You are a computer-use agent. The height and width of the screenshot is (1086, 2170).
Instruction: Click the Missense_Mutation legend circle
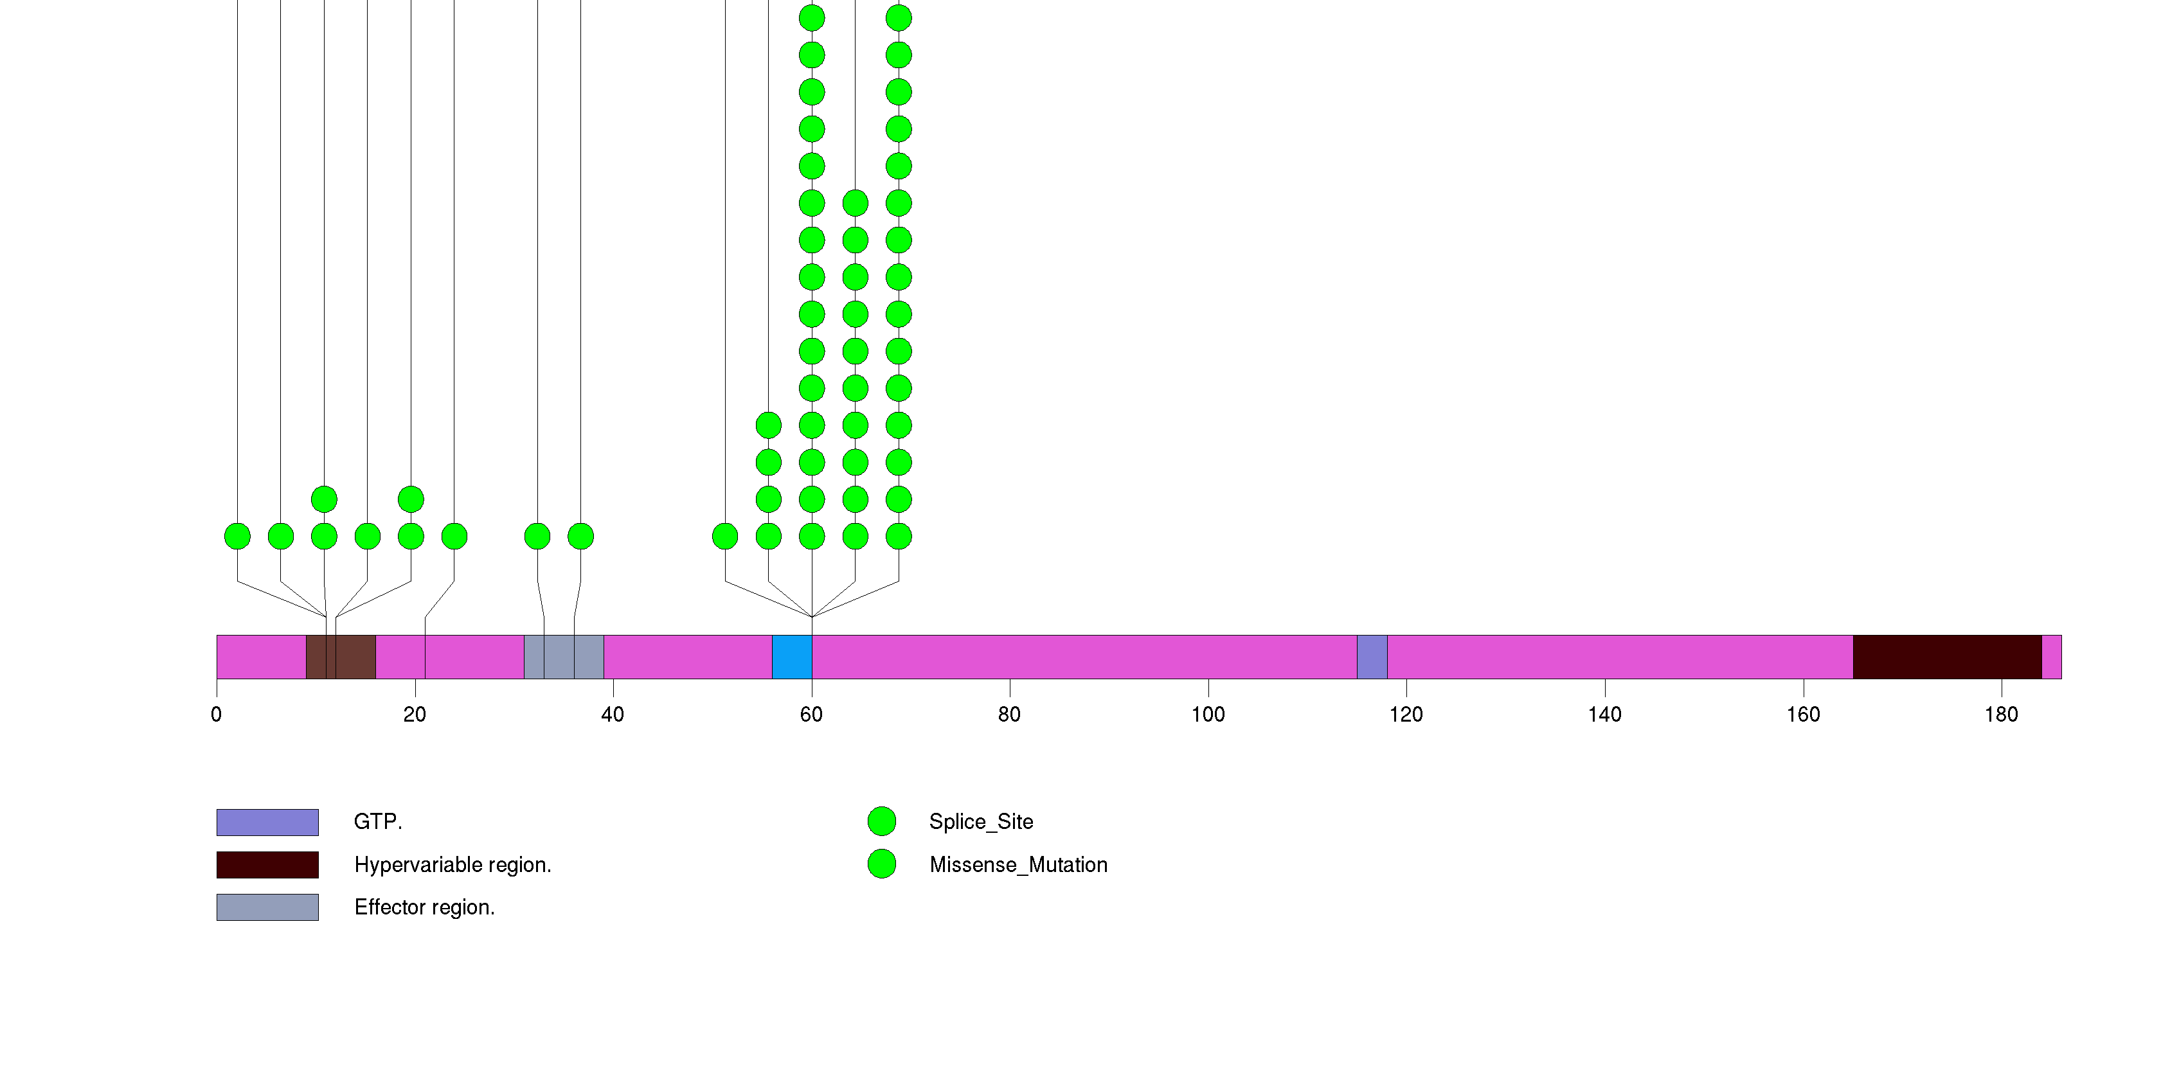pyautogui.click(x=881, y=864)
